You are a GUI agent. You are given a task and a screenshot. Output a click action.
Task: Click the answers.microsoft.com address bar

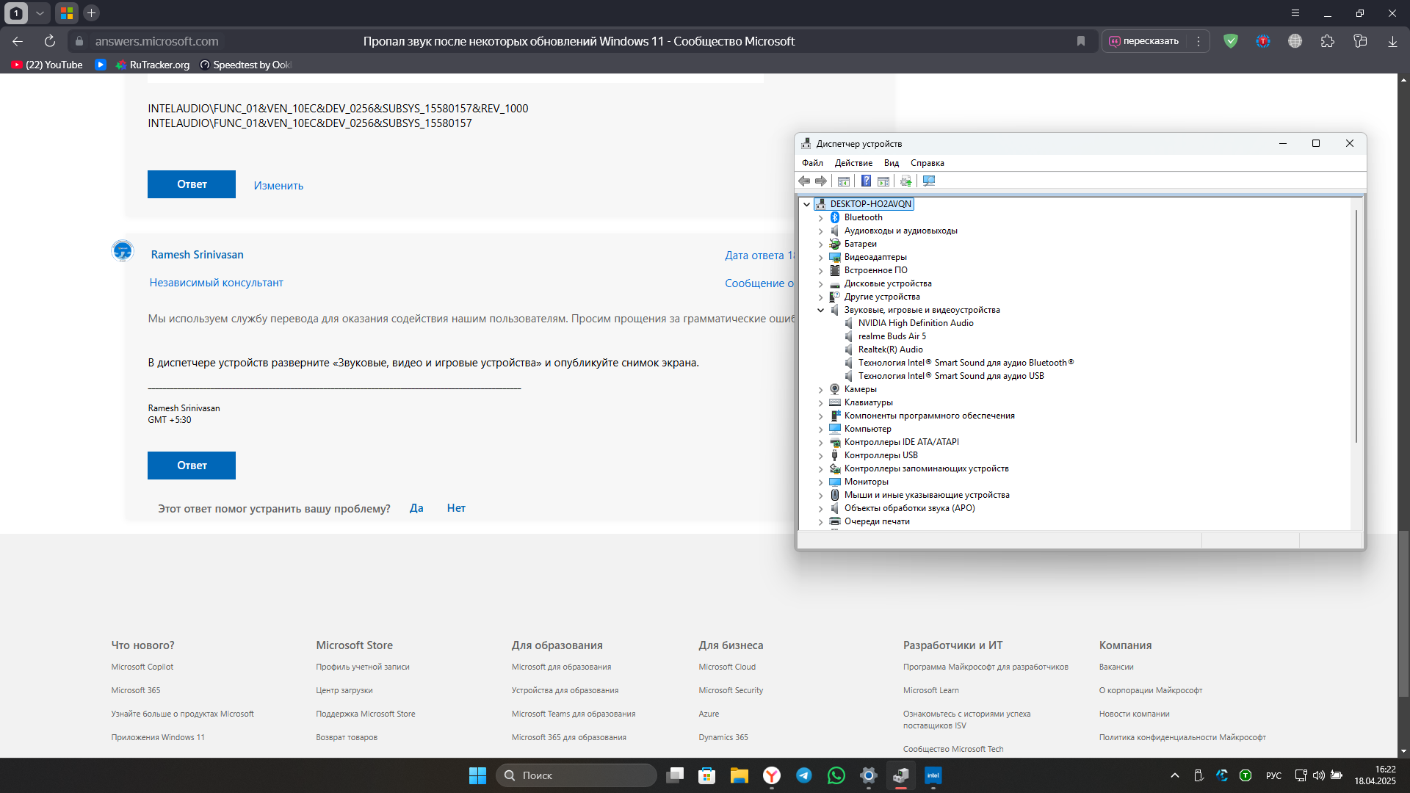pyautogui.click(x=156, y=41)
